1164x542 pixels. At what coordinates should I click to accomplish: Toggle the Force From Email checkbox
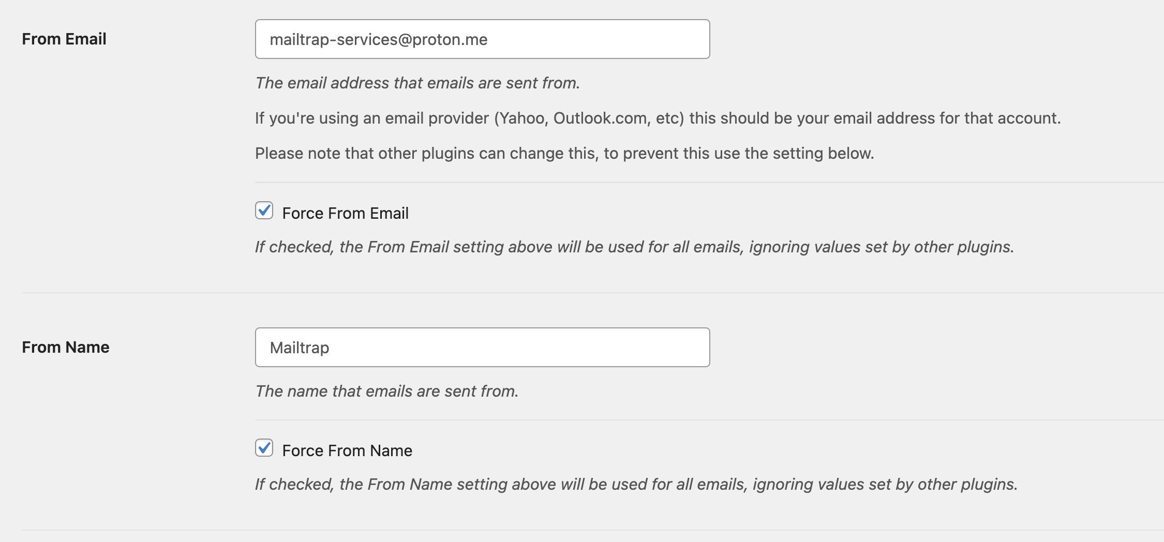coord(264,210)
